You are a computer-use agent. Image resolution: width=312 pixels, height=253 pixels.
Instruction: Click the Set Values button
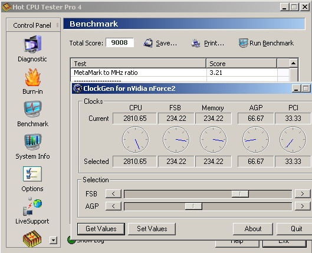152,229
